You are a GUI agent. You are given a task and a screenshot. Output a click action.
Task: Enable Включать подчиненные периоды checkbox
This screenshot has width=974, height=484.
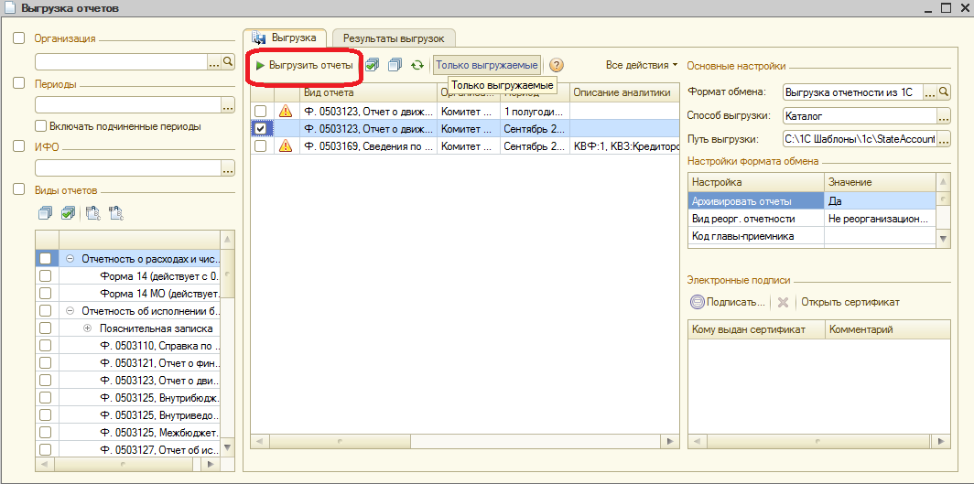41,126
